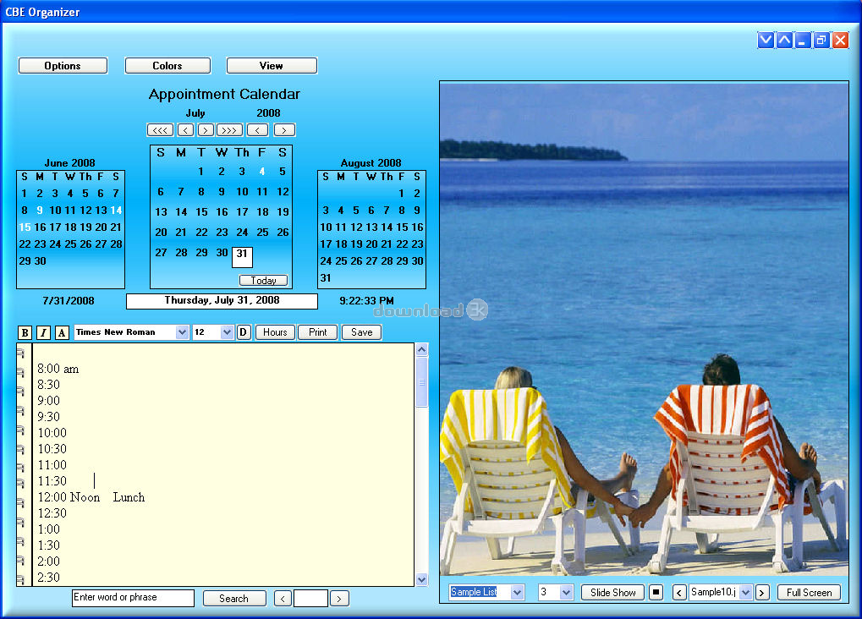Click the Today button

pyautogui.click(x=263, y=281)
